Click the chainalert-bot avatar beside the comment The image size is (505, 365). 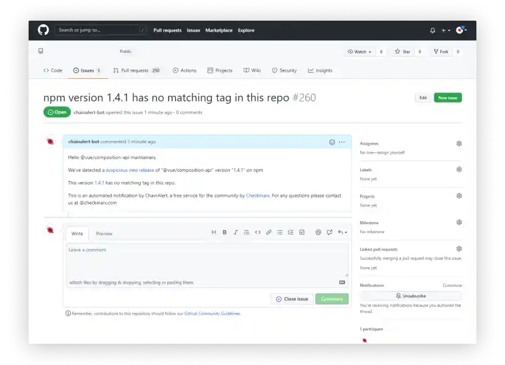point(50,141)
